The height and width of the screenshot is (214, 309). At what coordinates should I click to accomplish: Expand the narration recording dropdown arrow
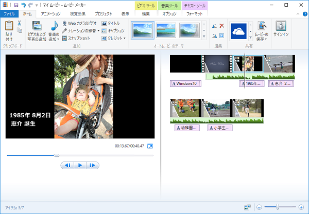pyautogui.click(x=98, y=31)
